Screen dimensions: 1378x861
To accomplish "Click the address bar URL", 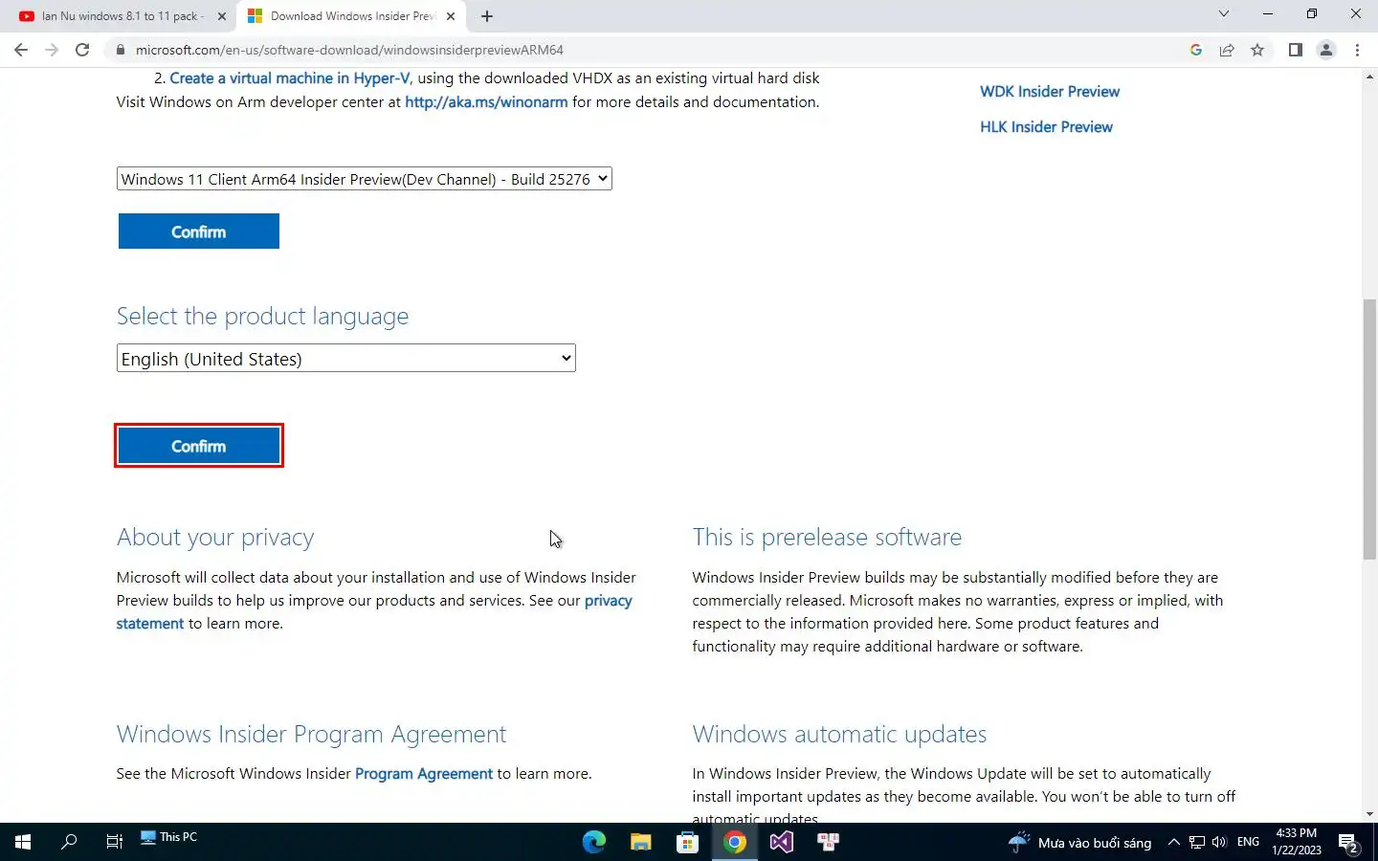I will point(349,50).
